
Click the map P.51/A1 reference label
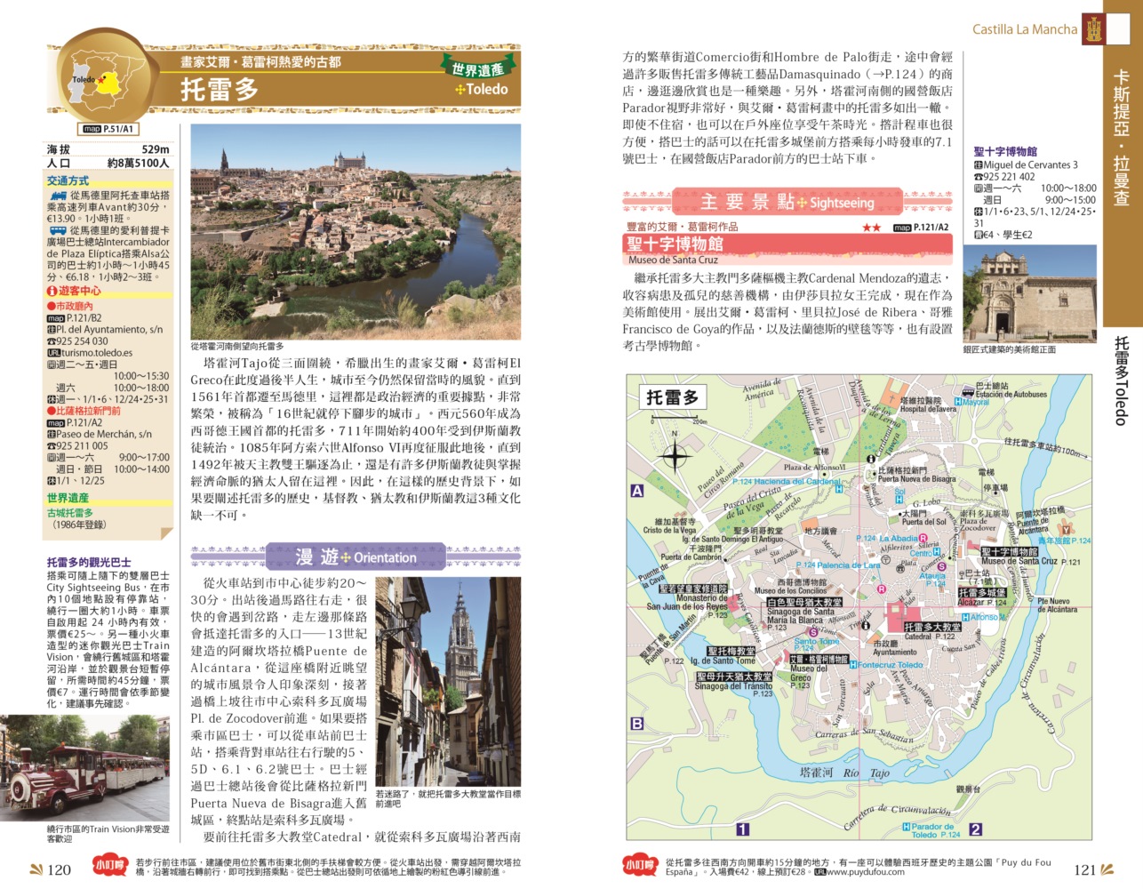click(x=108, y=129)
